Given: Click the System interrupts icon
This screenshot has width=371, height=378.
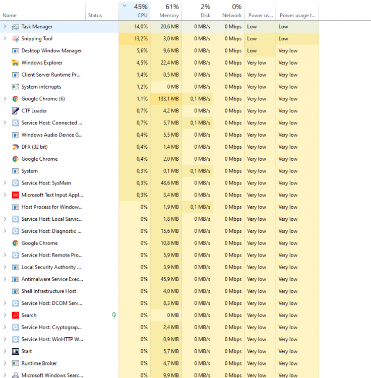Looking at the screenshot, I should tap(16, 87).
